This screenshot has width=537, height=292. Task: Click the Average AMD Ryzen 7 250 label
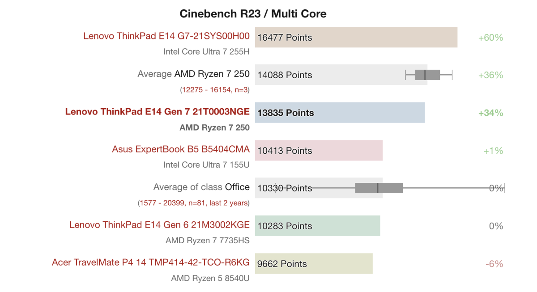(x=193, y=74)
